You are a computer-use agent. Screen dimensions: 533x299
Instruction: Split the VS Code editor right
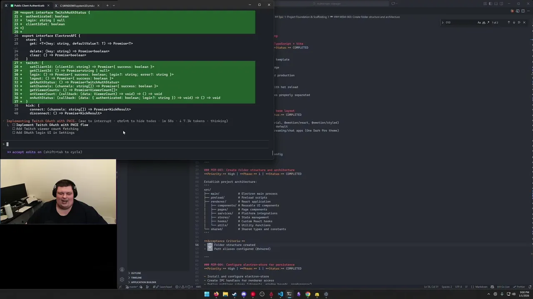pos(523,11)
